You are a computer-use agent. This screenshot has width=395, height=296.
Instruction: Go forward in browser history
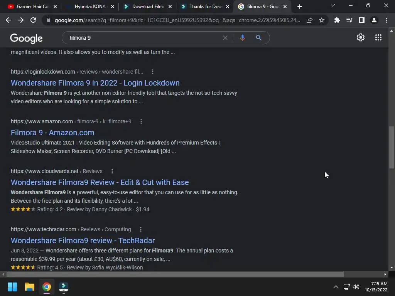(x=21, y=20)
